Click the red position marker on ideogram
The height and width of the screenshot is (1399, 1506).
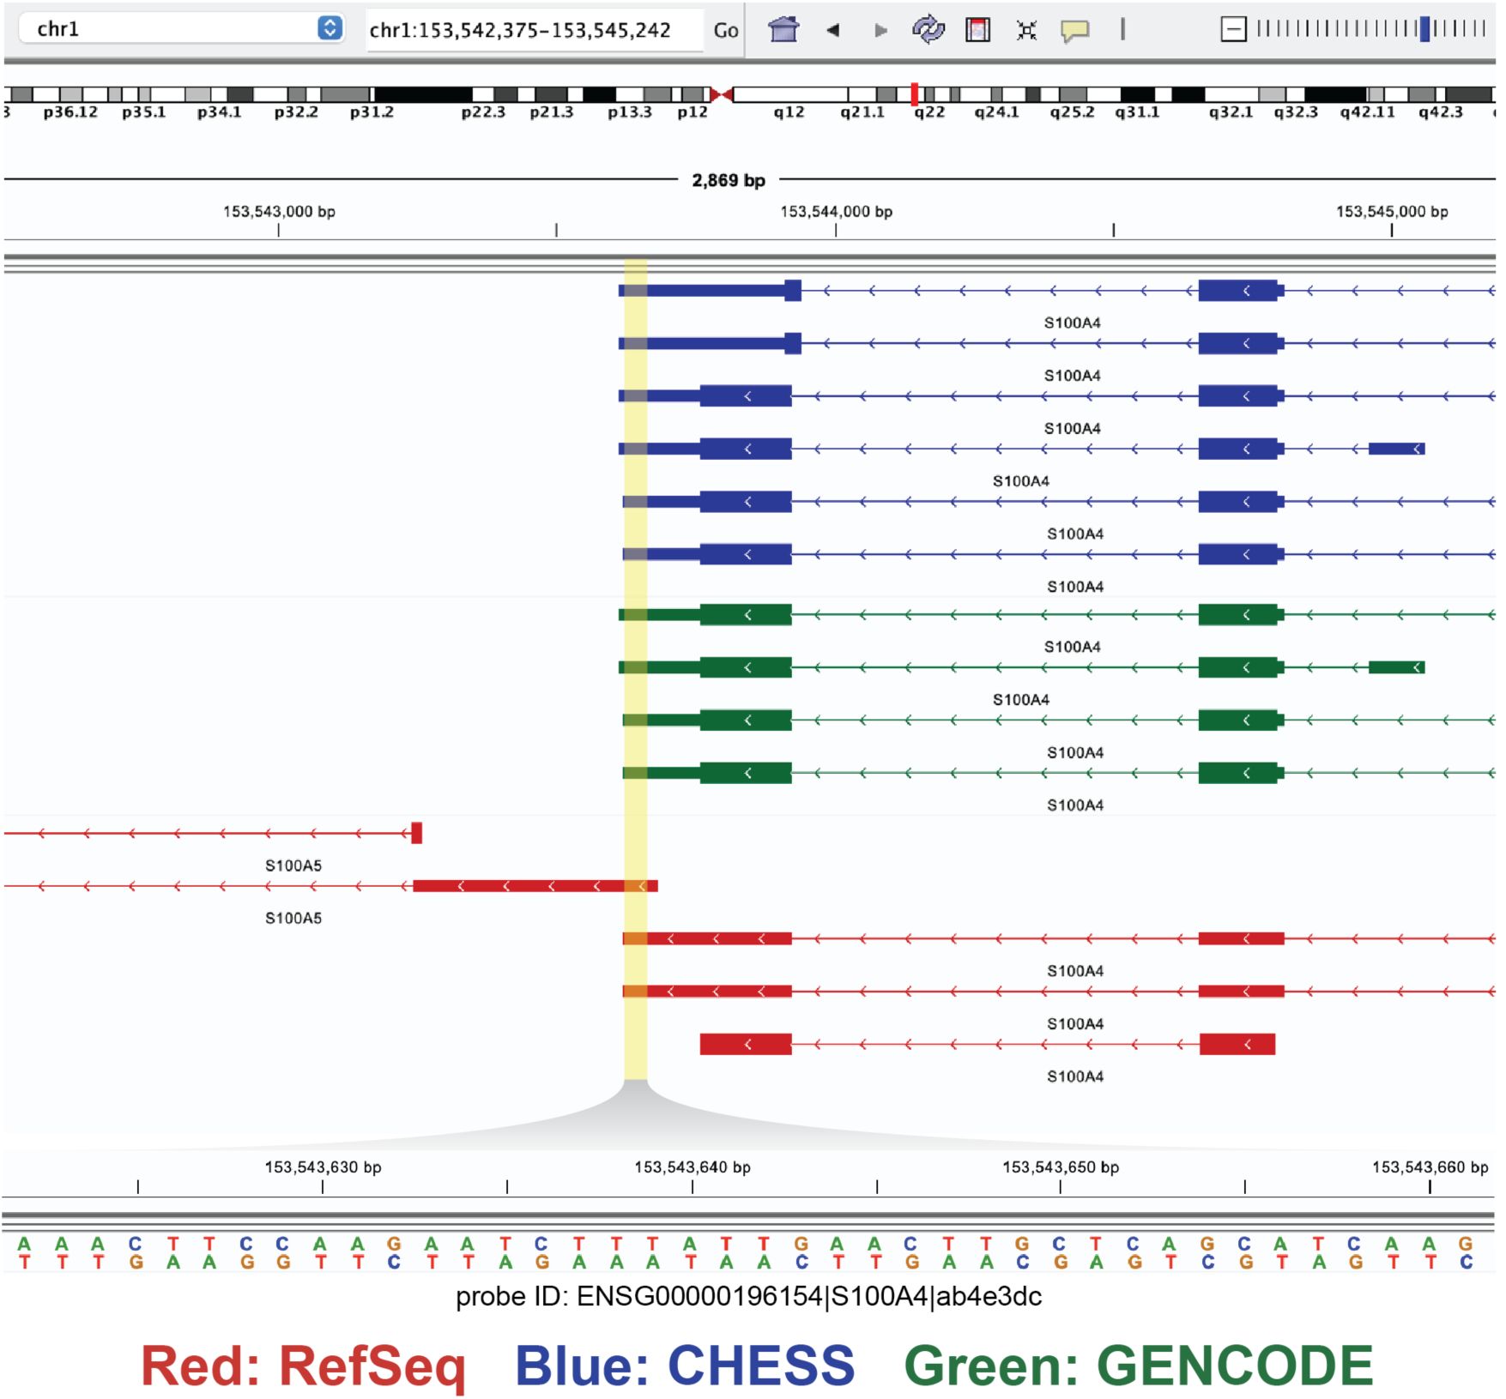915,93
